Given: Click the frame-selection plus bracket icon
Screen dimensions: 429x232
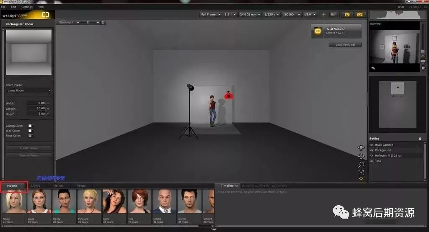Looking at the screenshot, I should click(x=361, y=173).
